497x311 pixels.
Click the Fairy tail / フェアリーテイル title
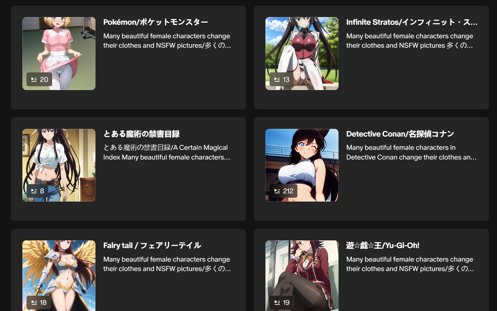152,245
